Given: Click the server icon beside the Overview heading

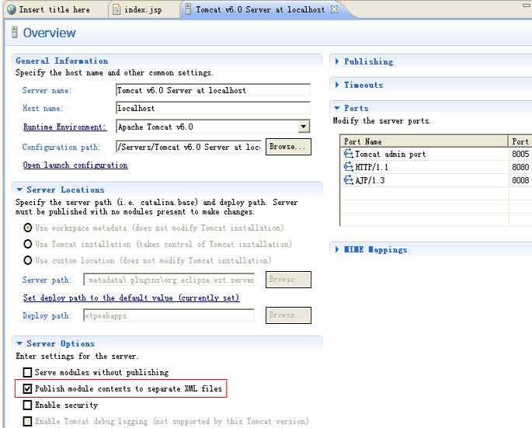Looking at the screenshot, I should pyautogui.click(x=14, y=33).
